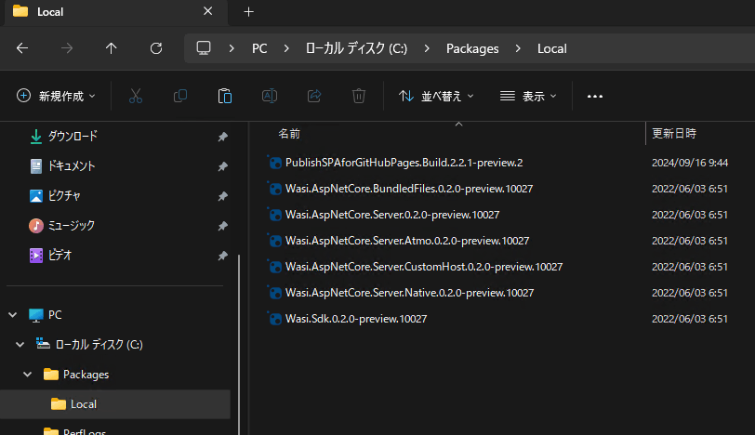
Task: Go up one folder level
Action: pos(112,48)
